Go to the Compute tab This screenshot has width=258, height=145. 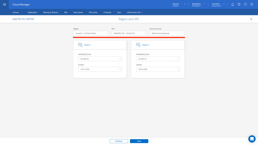click(107, 12)
